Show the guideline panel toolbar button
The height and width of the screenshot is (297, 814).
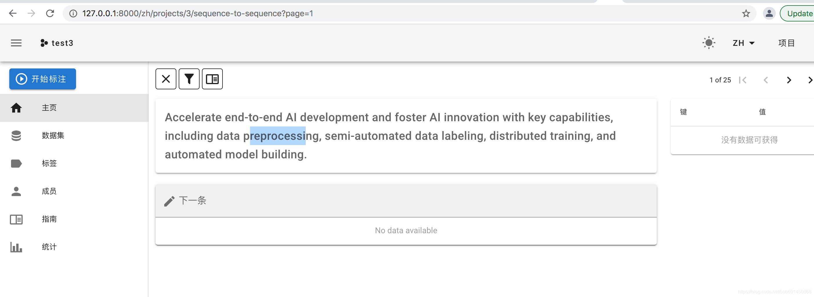(212, 79)
